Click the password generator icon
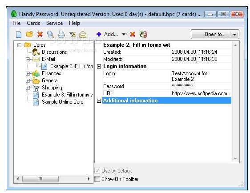 (x=143, y=34)
